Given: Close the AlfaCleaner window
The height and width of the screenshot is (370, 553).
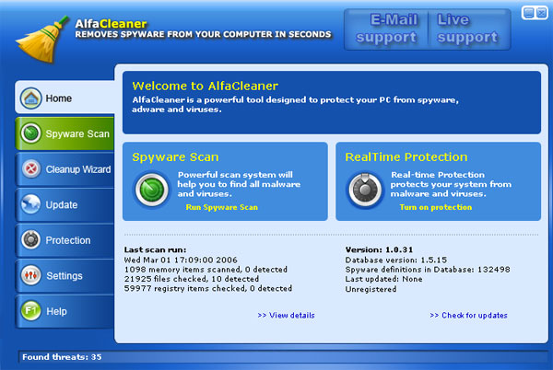Looking at the screenshot, I should coord(541,14).
